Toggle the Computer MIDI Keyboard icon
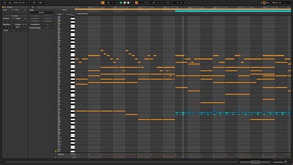293x165 pixels. [x=265, y=3]
